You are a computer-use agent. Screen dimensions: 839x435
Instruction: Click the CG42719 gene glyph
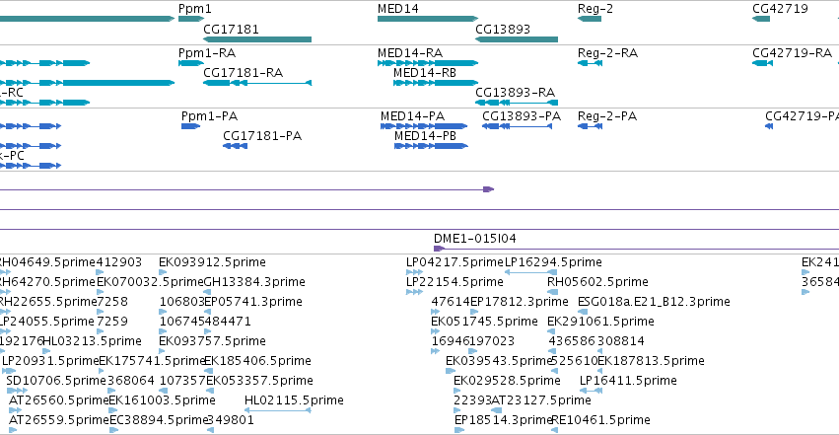pos(761,19)
